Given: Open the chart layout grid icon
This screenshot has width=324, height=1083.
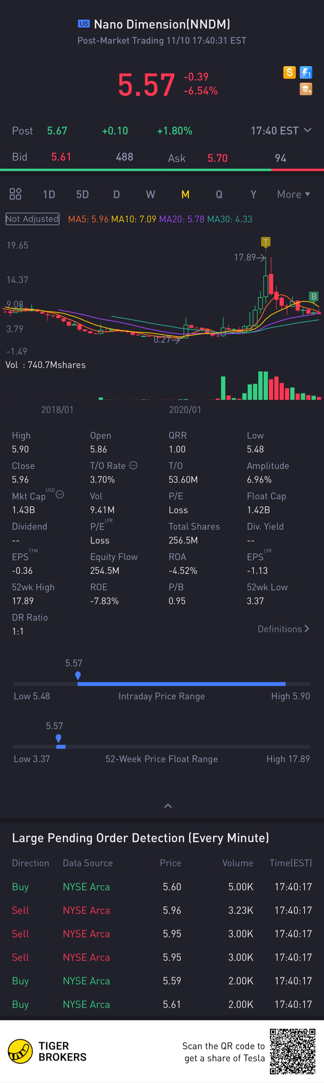Looking at the screenshot, I should point(16,194).
